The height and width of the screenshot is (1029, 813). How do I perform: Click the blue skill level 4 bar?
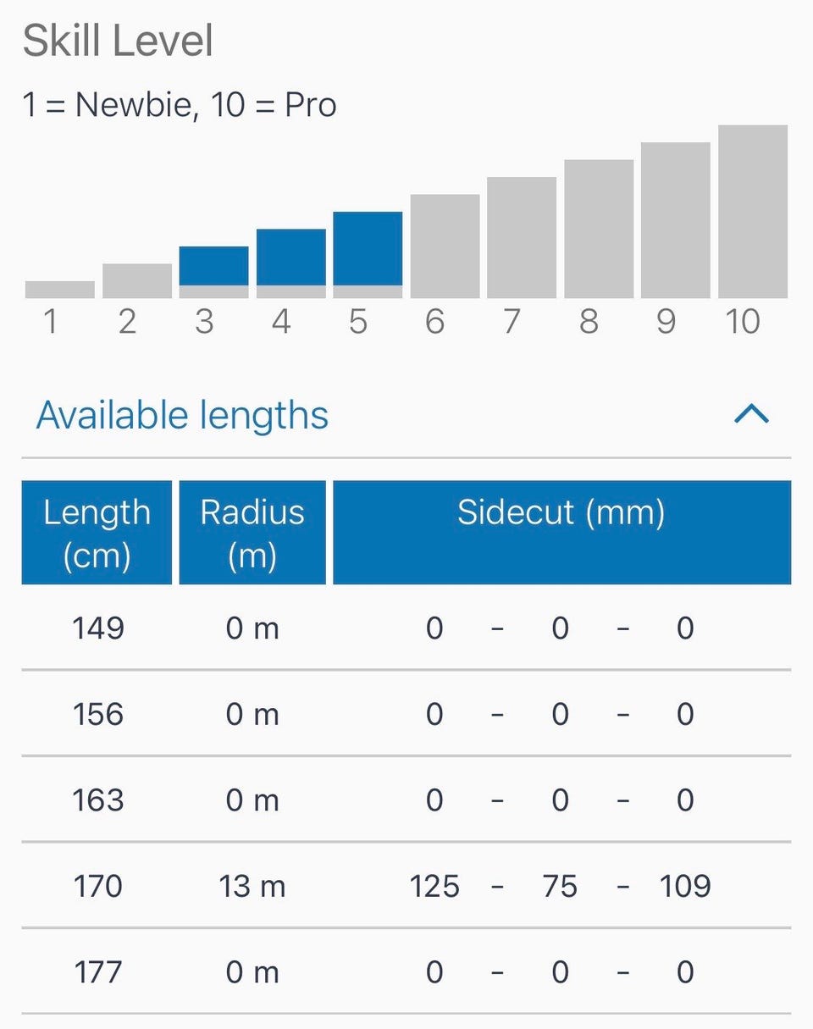pyautogui.click(x=290, y=257)
